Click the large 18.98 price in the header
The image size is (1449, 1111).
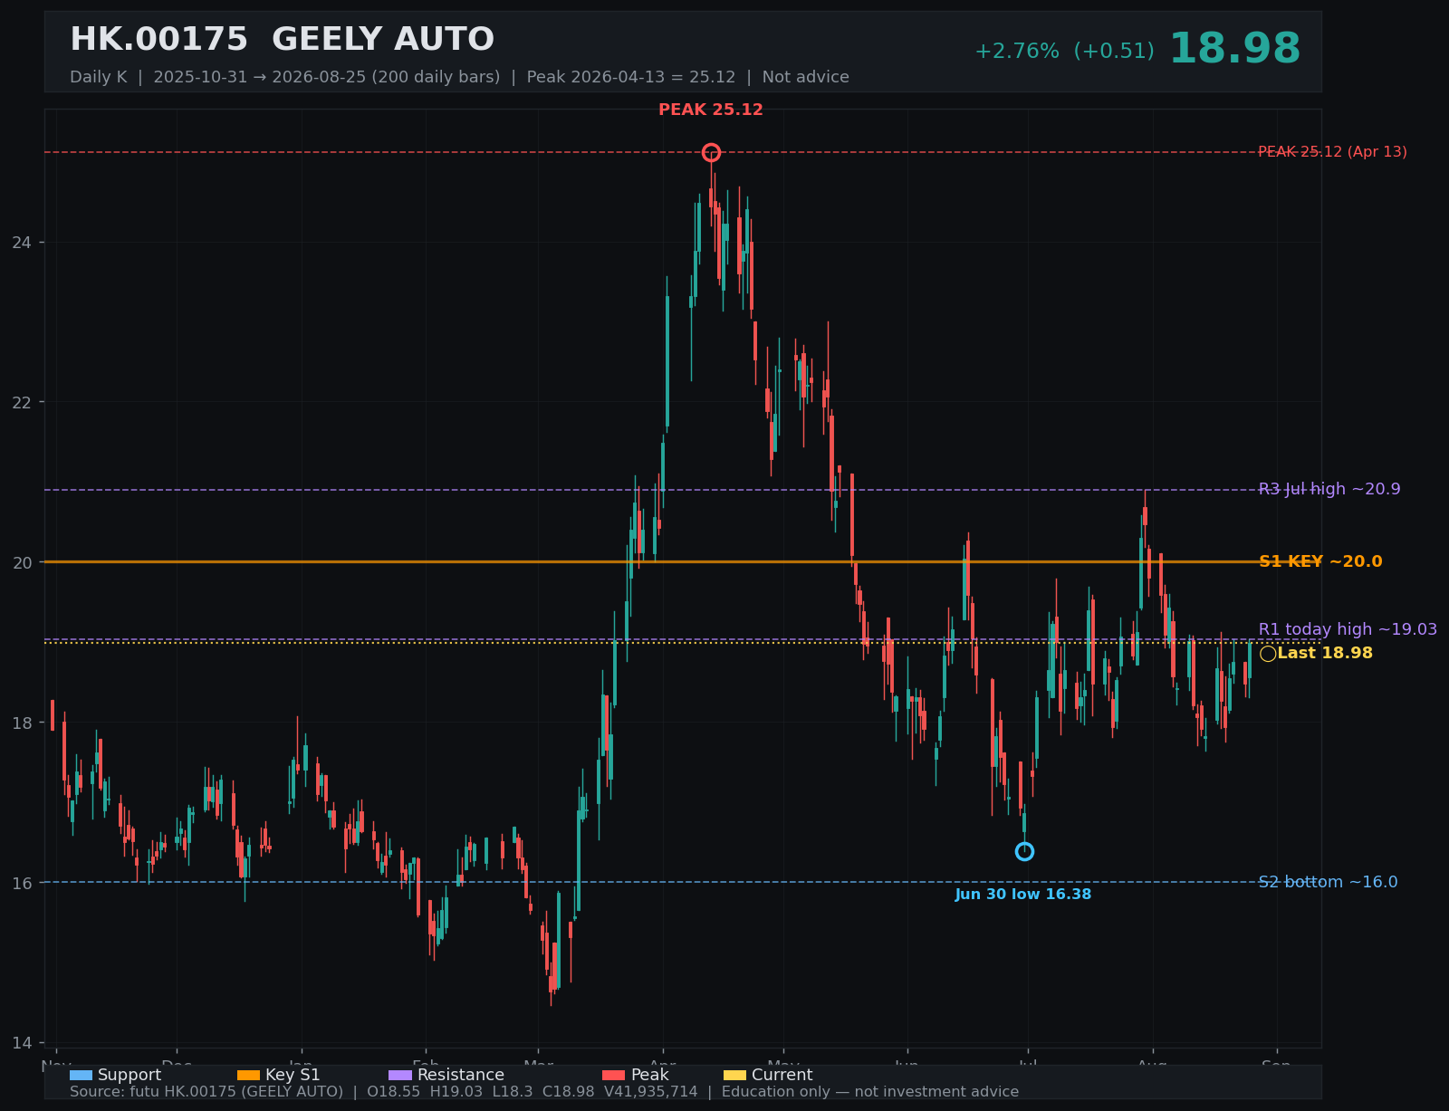coord(1234,49)
